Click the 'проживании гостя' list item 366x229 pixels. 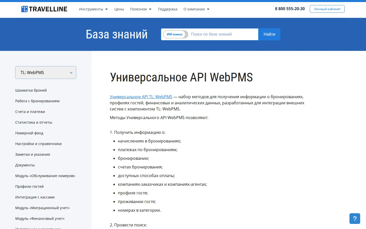click(137, 202)
